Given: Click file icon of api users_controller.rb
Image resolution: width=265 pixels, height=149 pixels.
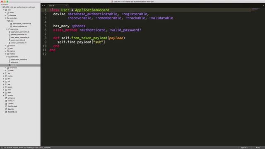Looking at the screenshot, I should point(11,26).
